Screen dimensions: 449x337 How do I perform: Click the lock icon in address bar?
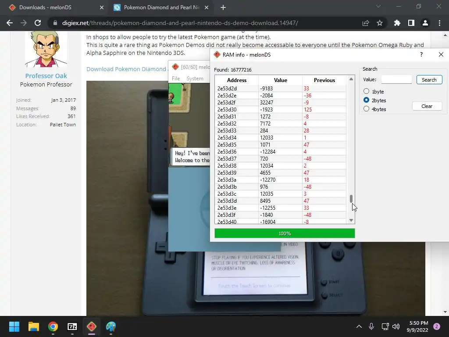[55, 23]
